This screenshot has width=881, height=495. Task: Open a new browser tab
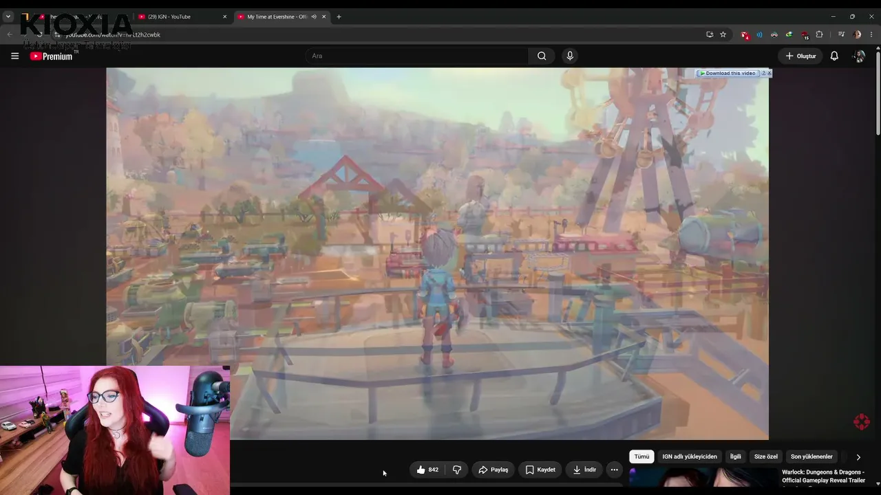point(339,16)
